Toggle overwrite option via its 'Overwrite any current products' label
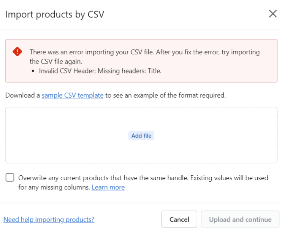 143,178
